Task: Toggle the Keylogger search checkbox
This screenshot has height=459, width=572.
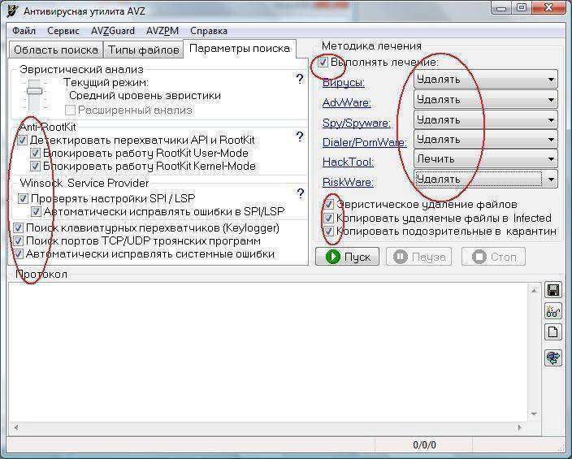Action: point(19,228)
